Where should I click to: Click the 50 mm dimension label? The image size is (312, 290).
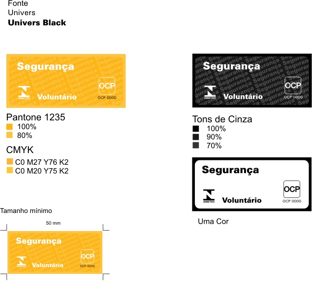[x=53, y=223]
